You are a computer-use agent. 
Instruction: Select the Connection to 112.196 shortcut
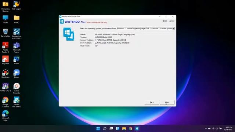17,34
